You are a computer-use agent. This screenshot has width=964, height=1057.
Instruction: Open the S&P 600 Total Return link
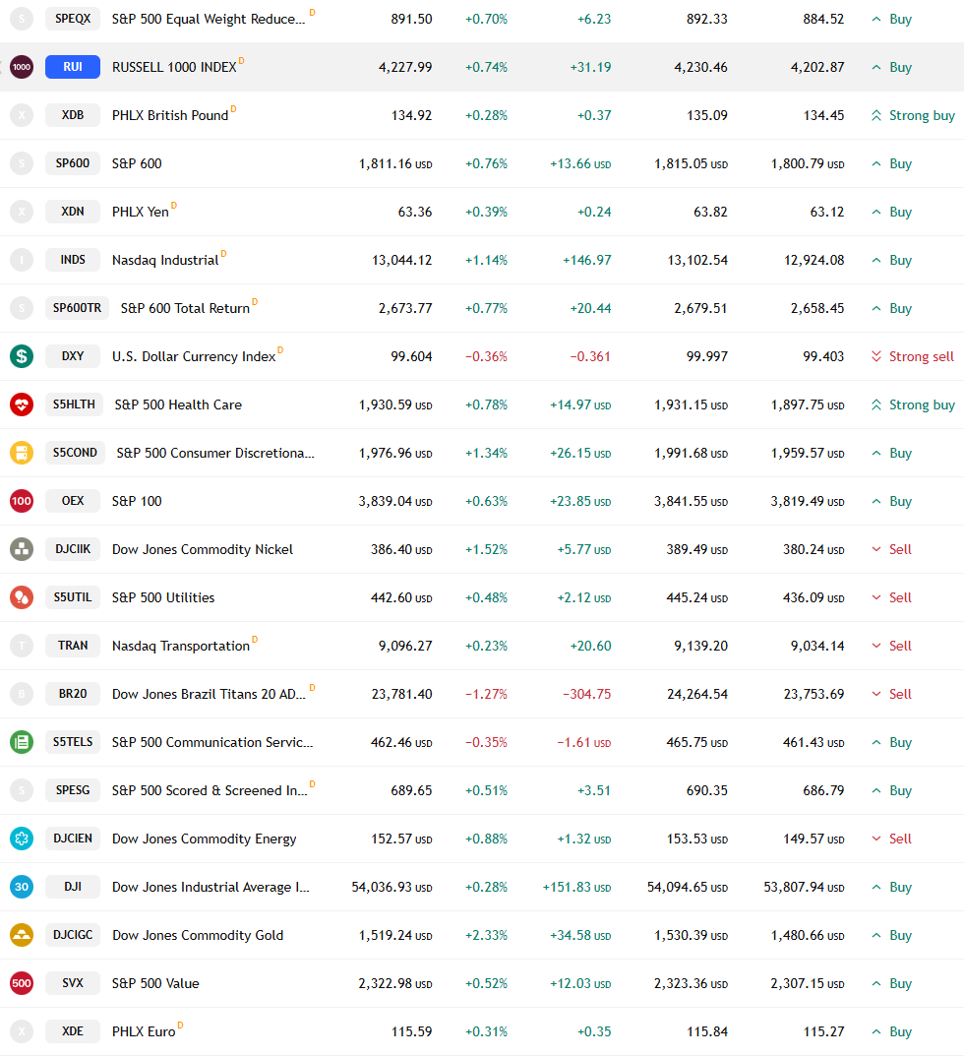[x=185, y=308]
